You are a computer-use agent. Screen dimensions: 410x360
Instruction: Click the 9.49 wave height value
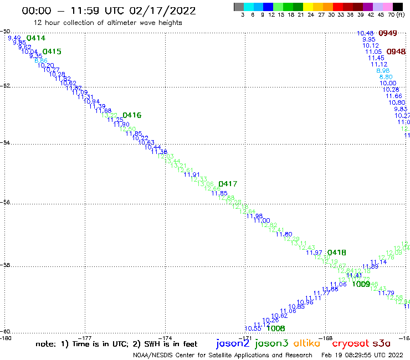pos(14,38)
